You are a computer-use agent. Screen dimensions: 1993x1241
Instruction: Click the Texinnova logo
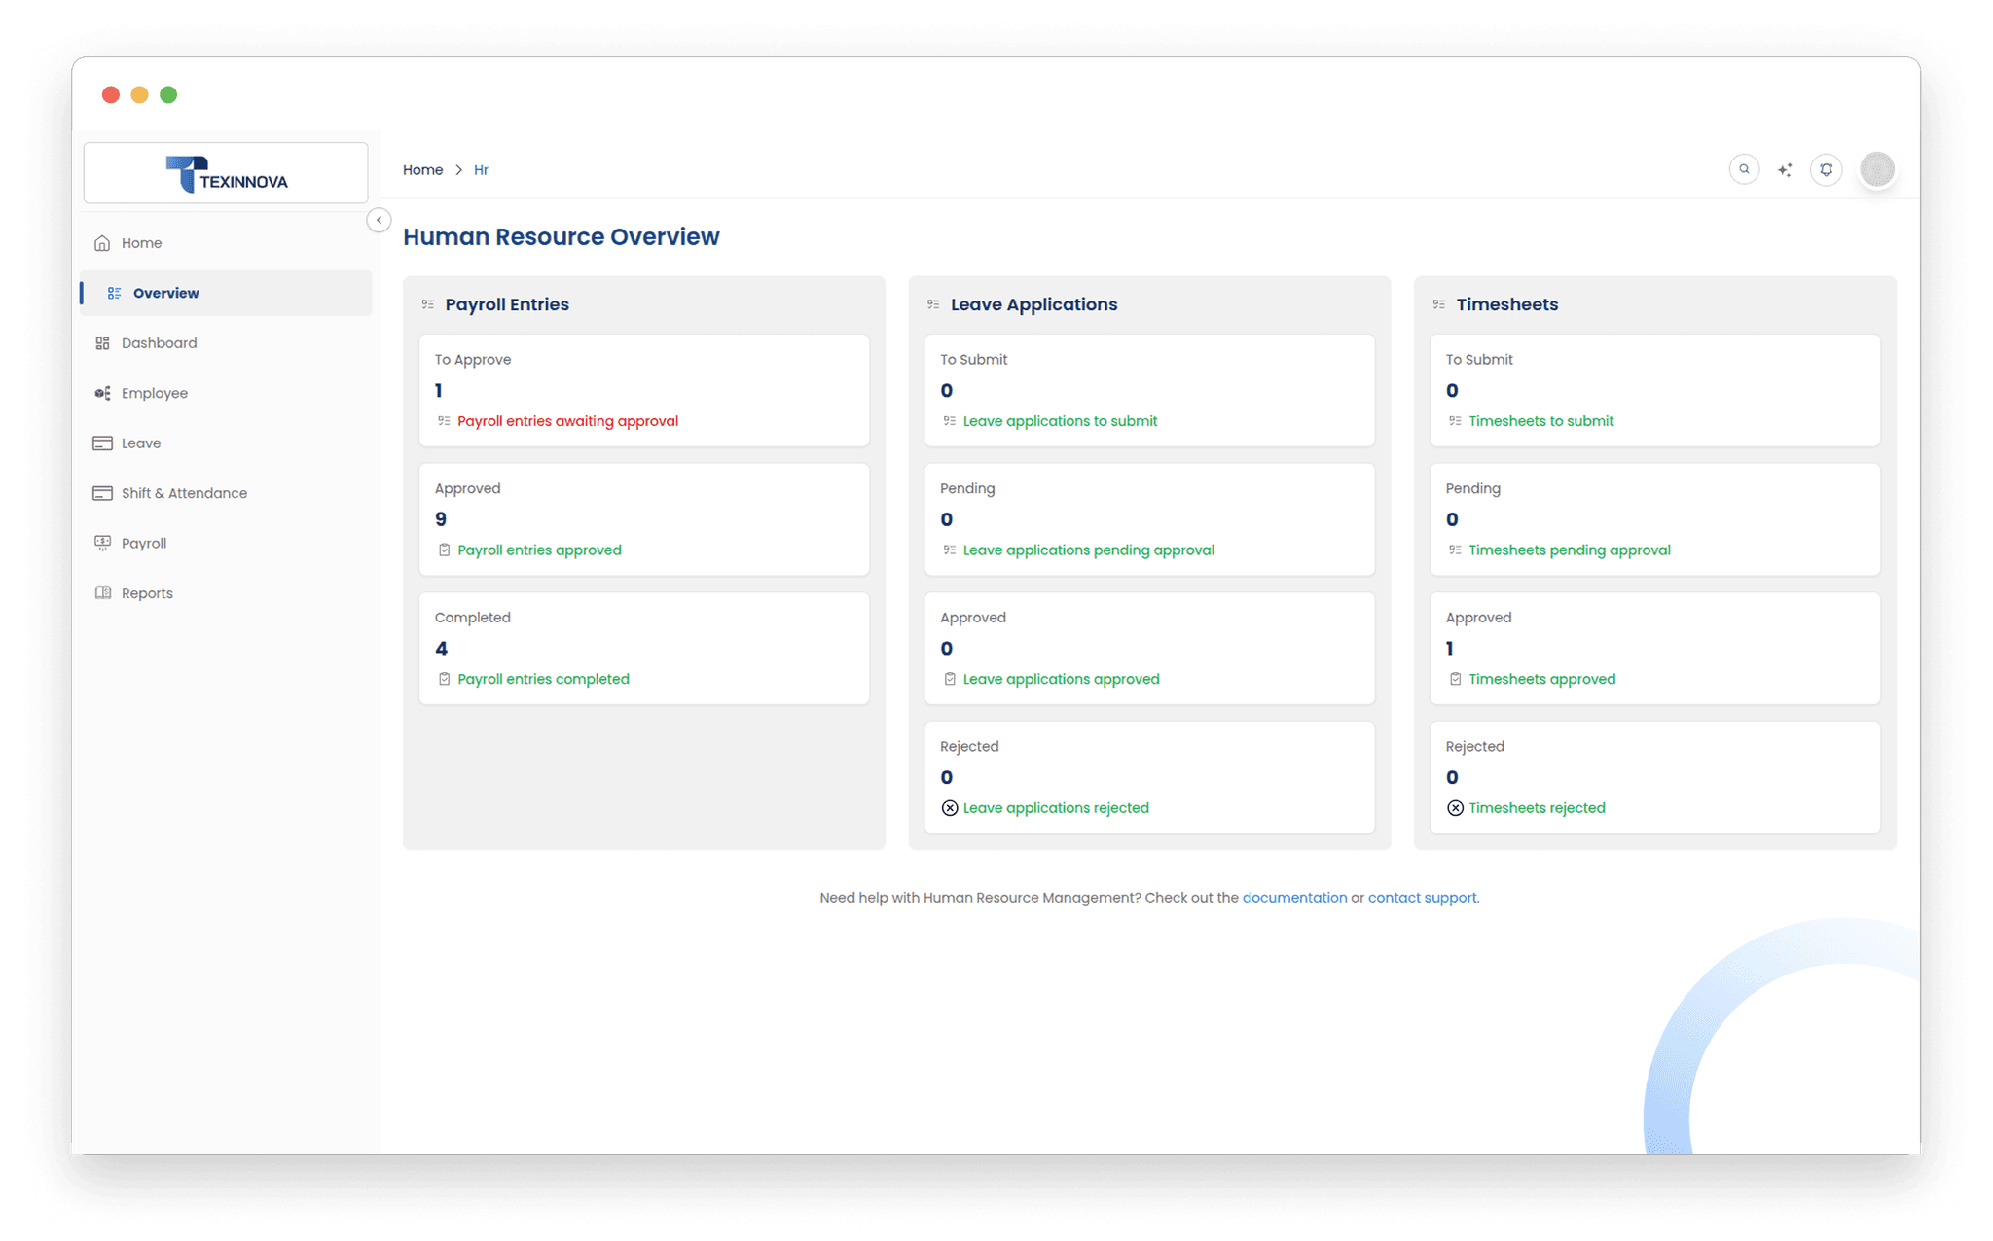click(x=225, y=172)
